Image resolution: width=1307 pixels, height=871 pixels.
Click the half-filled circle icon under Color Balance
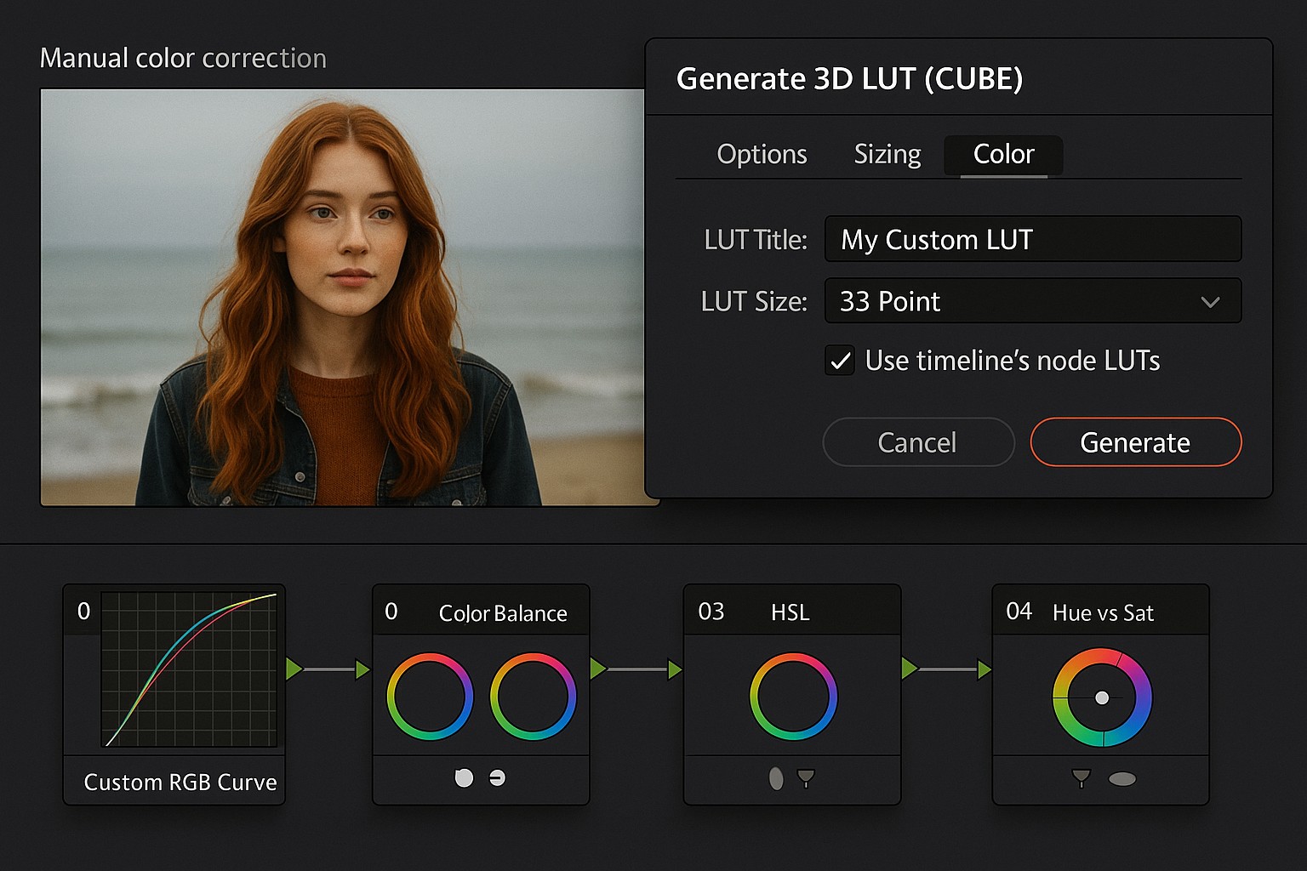click(498, 777)
